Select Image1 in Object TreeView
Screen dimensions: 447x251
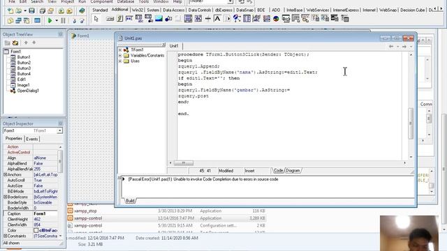(x=23, y=85)
